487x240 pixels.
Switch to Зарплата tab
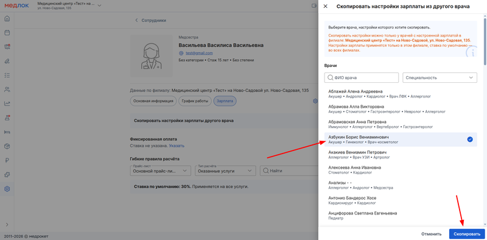click(225, 101)
